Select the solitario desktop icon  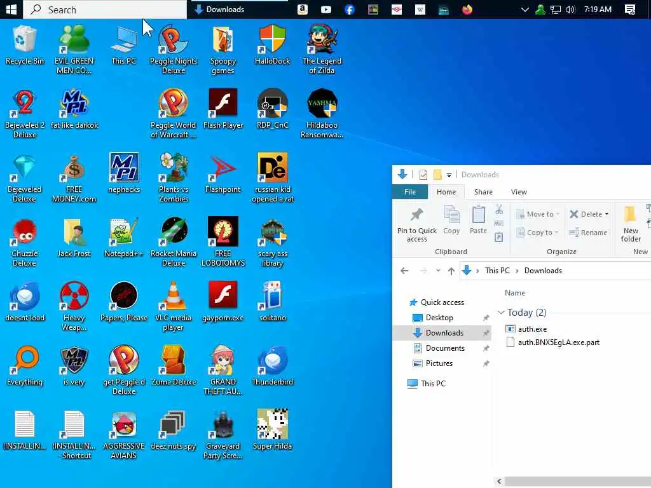tap(272, 302)
